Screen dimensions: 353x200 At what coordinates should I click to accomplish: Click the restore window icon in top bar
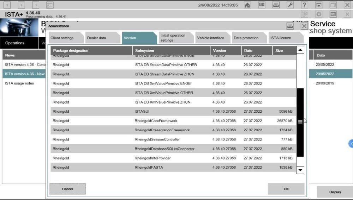coord(333,5)
